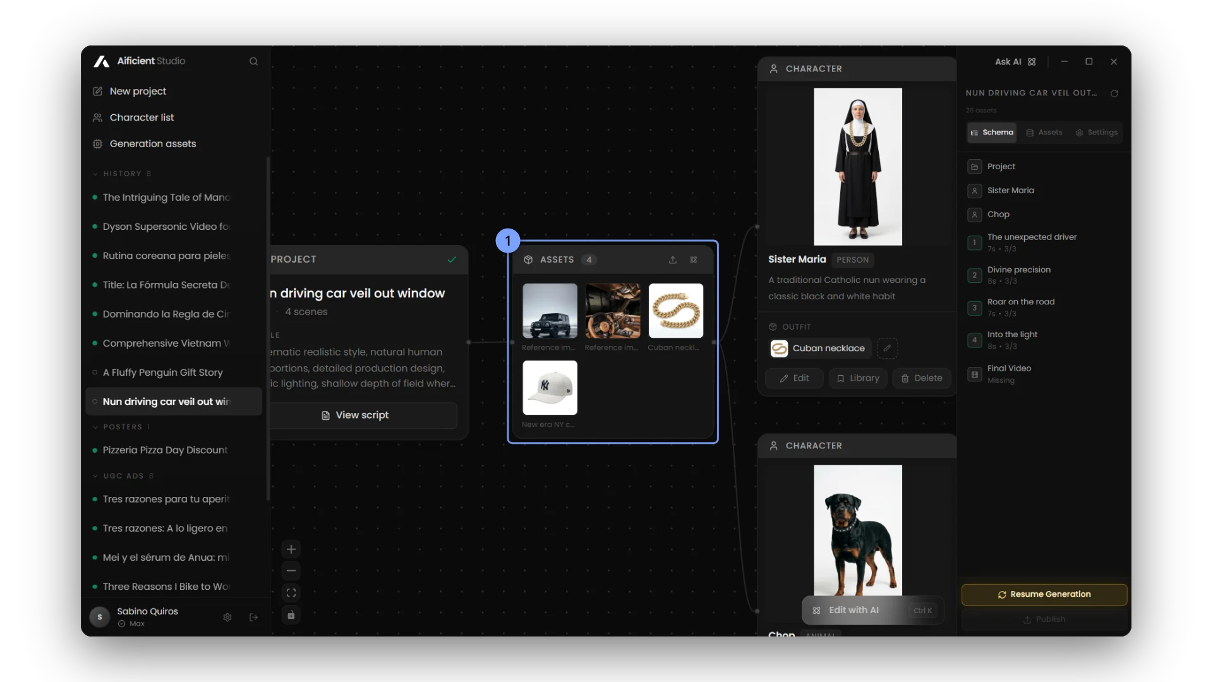Click the AI sparkle icon in Assets node

694,260
